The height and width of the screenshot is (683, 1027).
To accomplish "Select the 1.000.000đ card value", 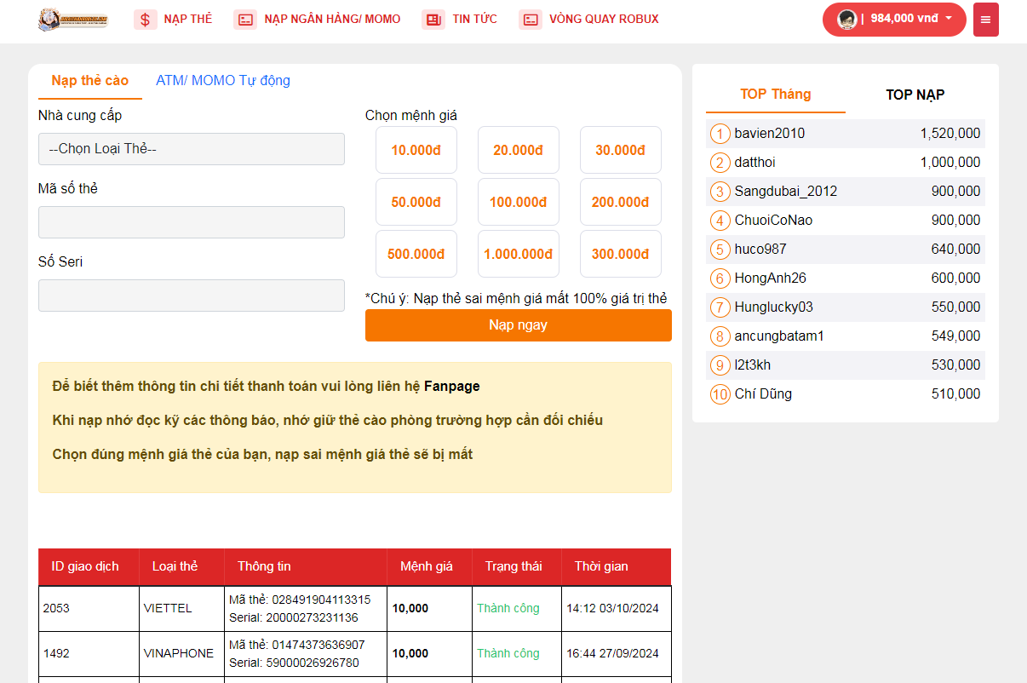I will click(519, 254).
